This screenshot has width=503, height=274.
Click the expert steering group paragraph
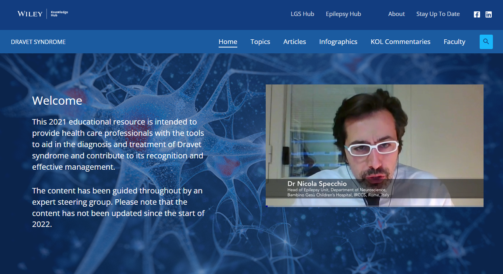pos(118,207)
